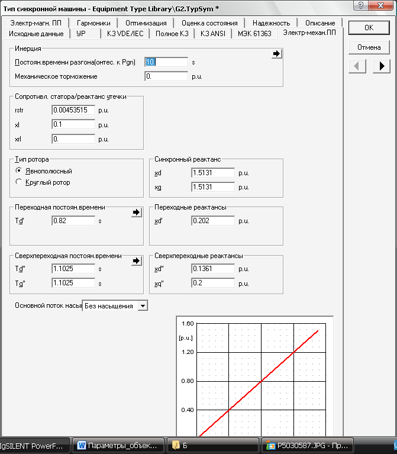397x454 pixels.
Task: Open folder Б in the taskbar
Action: tap(213, 445)
